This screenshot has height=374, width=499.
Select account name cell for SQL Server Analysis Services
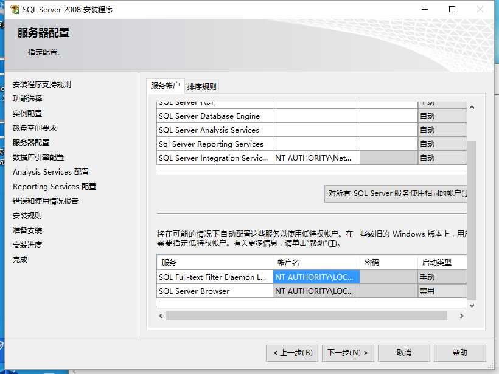click(x=316, y=130)
